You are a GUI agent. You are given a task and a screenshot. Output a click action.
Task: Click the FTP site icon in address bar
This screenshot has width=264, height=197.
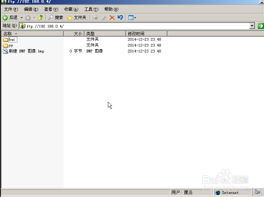pyautogui.click(x=23, y=26)
